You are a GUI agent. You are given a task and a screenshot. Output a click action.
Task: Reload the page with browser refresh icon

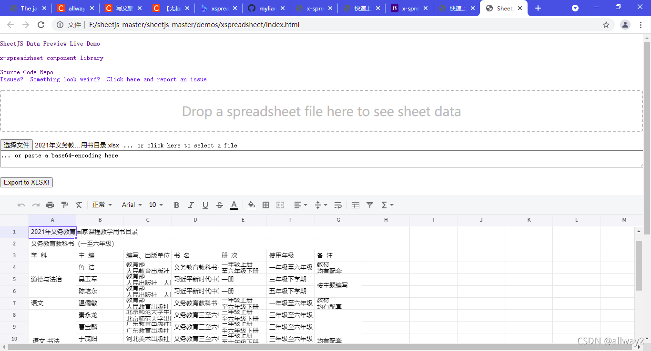coord(41,25)
